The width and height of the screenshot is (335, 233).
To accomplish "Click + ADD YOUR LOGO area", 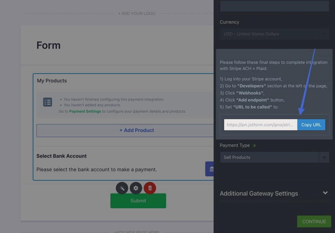I will (x=137, y=13).
